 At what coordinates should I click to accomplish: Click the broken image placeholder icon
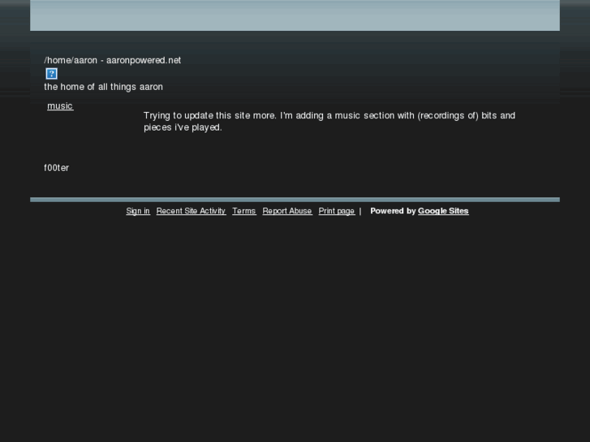[x=52, y=74]
